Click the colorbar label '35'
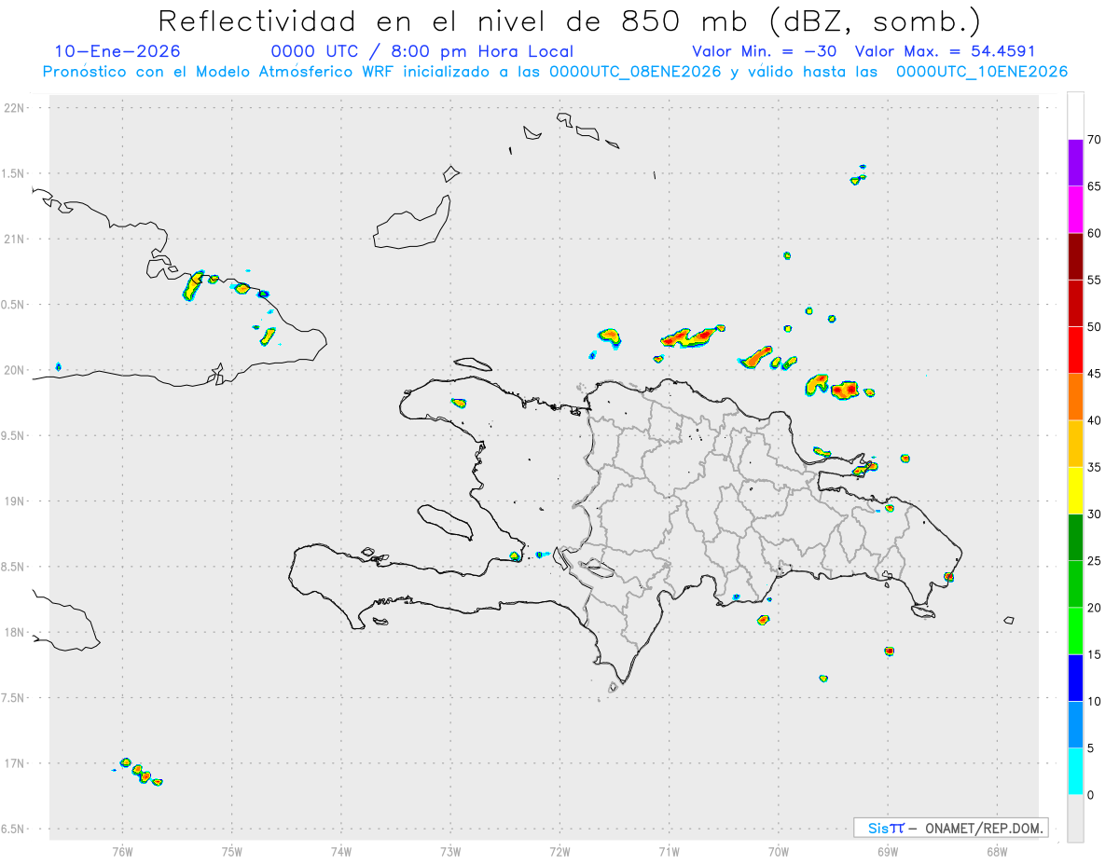This screenshot has width=1119, height=864. pos(1095,467)
